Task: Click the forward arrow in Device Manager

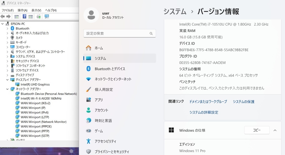Action: [8, 16]
